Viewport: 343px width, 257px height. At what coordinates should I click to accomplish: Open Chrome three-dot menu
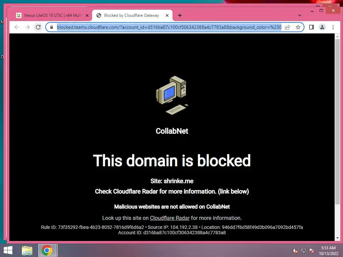coord(333,27)
